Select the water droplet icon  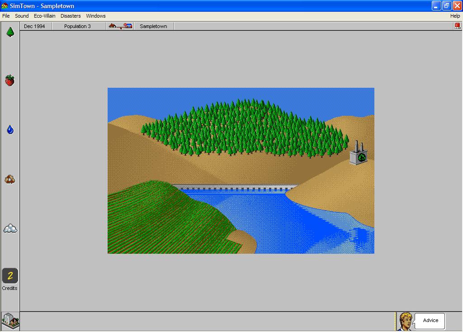[10, 129]
